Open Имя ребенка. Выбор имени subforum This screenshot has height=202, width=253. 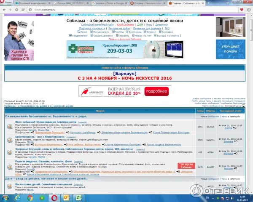(84, 145)
